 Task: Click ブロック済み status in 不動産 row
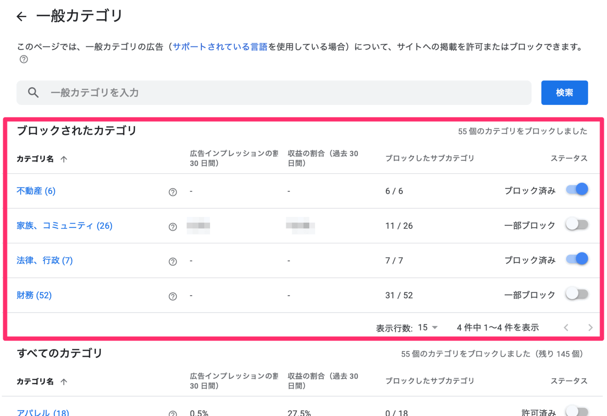[x=530, y=191]
